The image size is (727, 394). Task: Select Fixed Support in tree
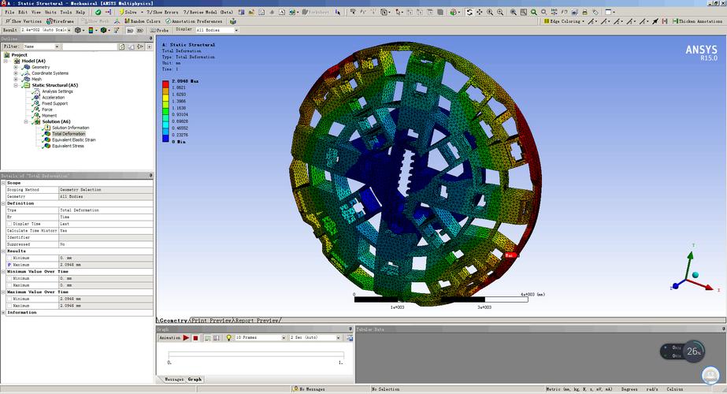[x=54, y=103]
